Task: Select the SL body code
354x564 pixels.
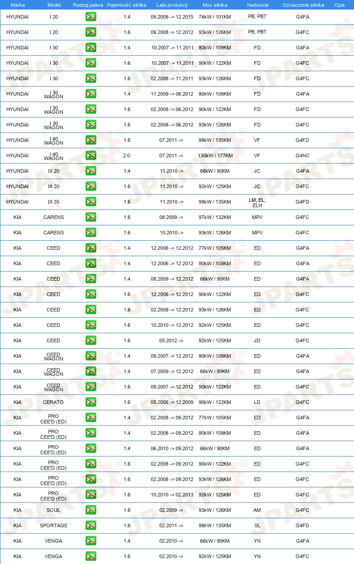Action: click(x=257, y=525)
